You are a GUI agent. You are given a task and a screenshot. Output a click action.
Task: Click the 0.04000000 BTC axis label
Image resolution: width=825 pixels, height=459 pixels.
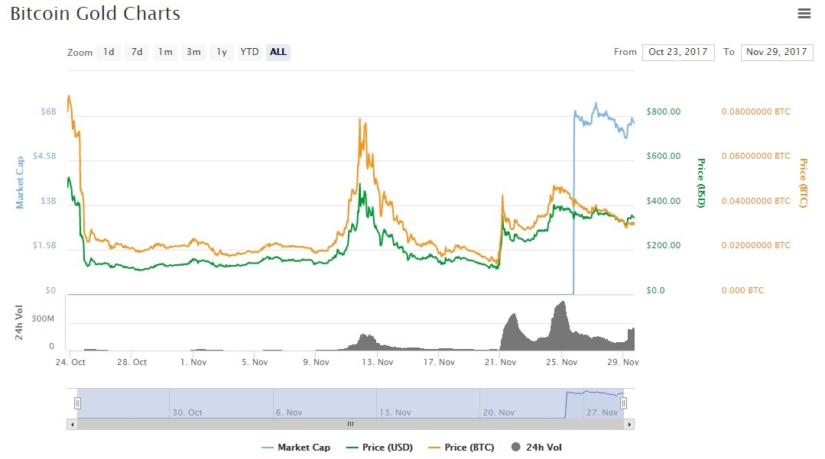click(756, 201)
